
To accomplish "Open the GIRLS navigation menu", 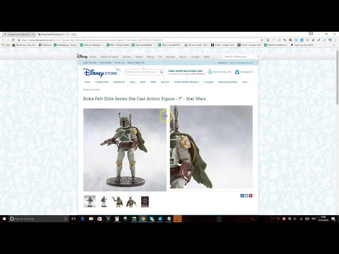I will pyautogui.click(x=132, y=82).
